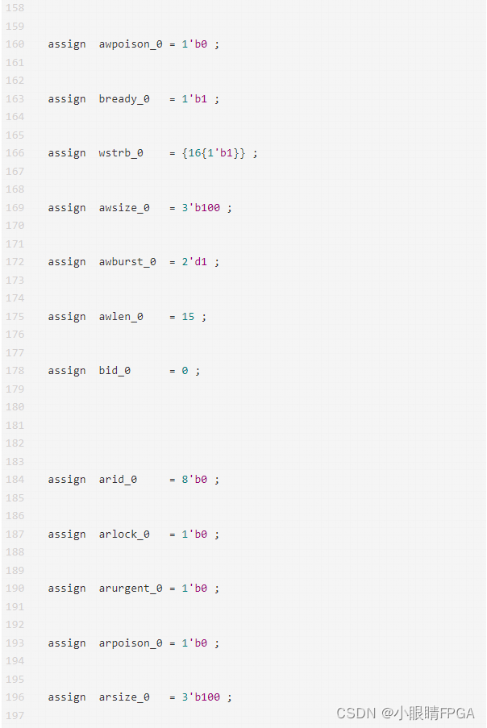This screenshot has width=487, height=728.
Task: Click line number 196 in the gutter
Action: (x=15, y=697)
